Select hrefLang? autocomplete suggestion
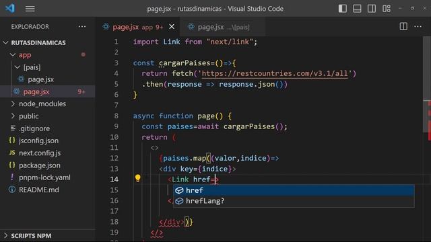Viewport: 431px width, 242px height. pyautogui.click(x=294, y=201)
